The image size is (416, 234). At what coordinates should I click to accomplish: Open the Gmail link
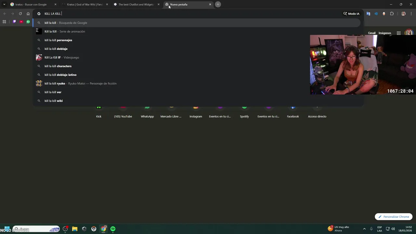pos(371,33)
